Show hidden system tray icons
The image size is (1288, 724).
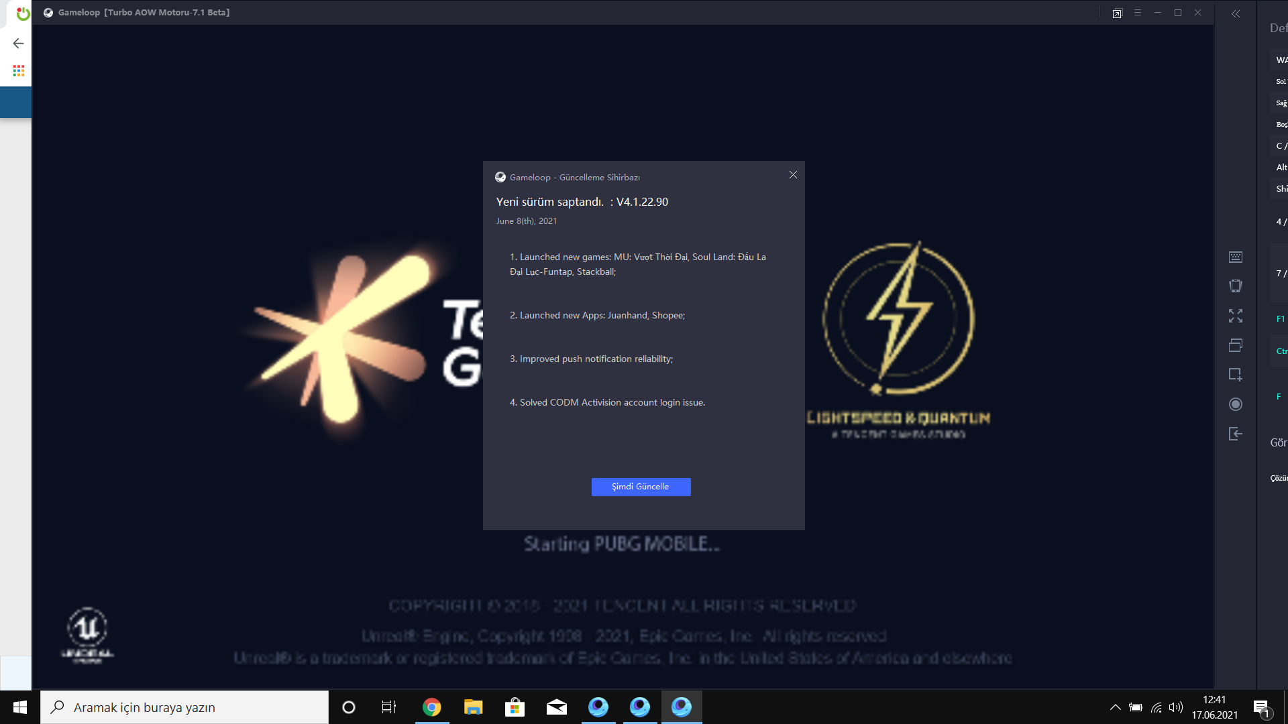(1115, 707)
